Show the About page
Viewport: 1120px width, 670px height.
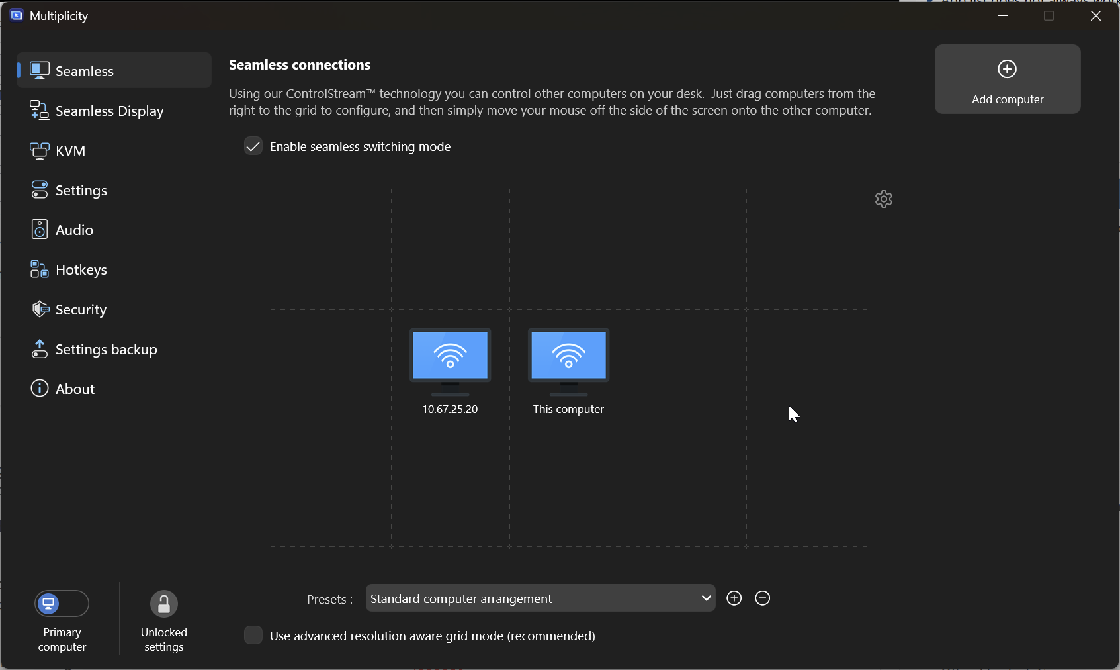75,389
